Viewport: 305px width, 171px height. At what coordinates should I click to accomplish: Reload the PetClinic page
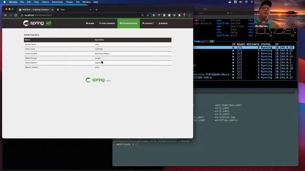coord(16,15)
